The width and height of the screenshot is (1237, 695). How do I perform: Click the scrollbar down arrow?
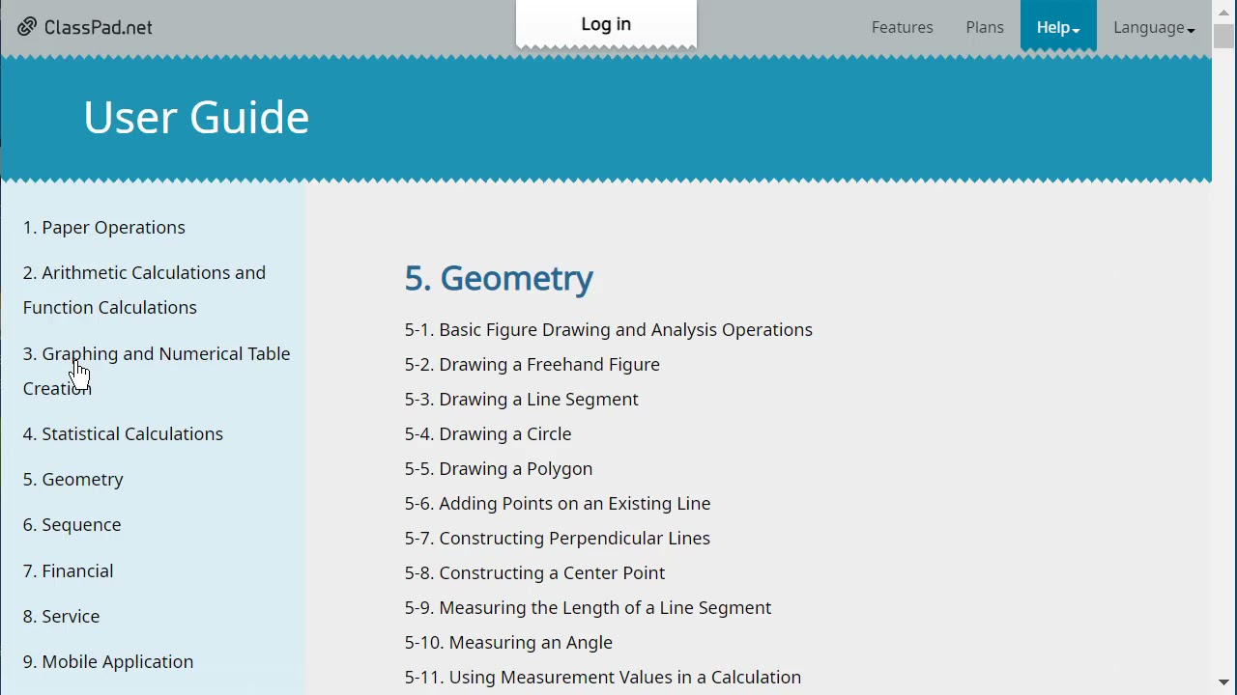1224,683
